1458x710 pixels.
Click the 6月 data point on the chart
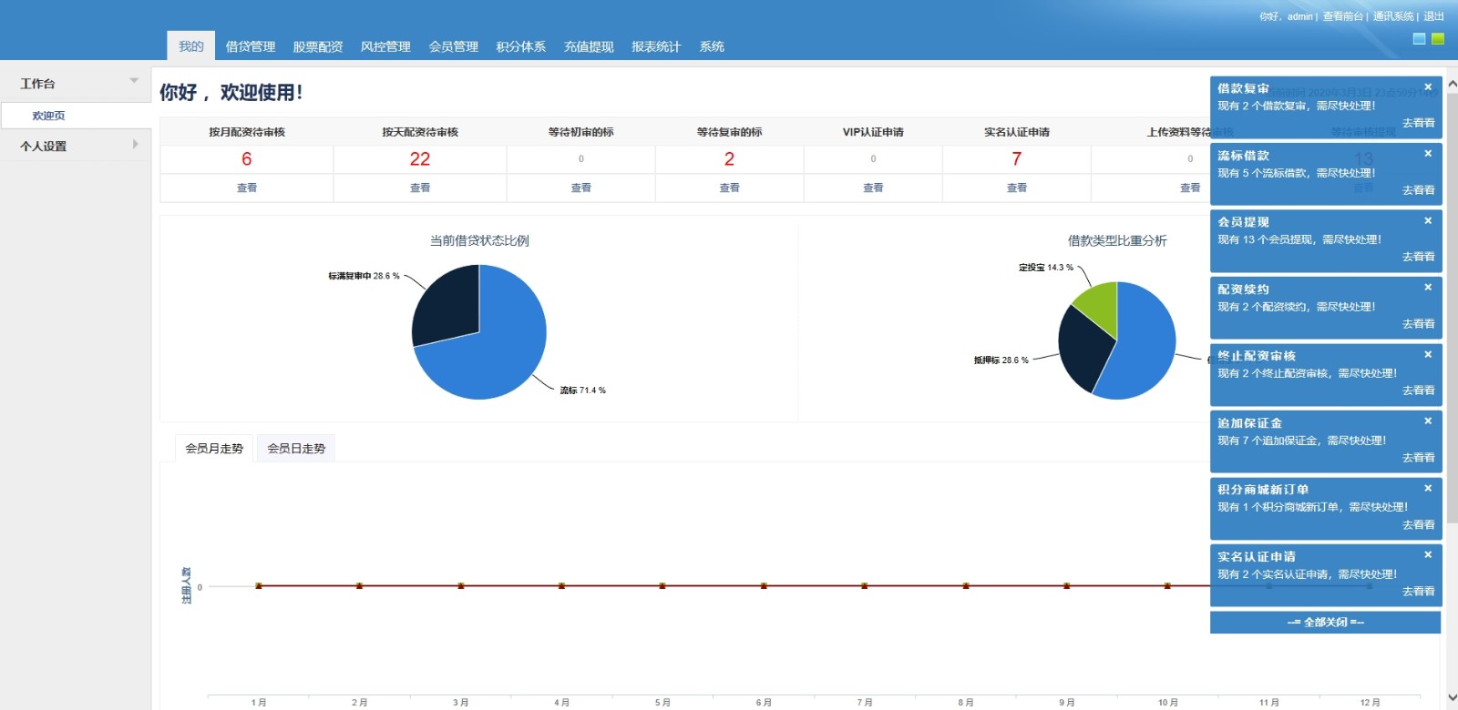[x=764, y=585]
